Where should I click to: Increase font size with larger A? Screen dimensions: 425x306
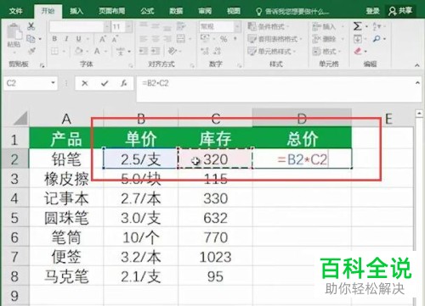(x=103, y=39)
